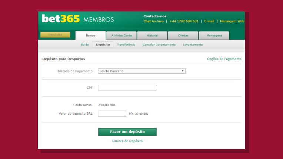Open Opções de Pagamento link
This screenshot has height=159, width=283.
pyautogui.click(x=224, y=59)
